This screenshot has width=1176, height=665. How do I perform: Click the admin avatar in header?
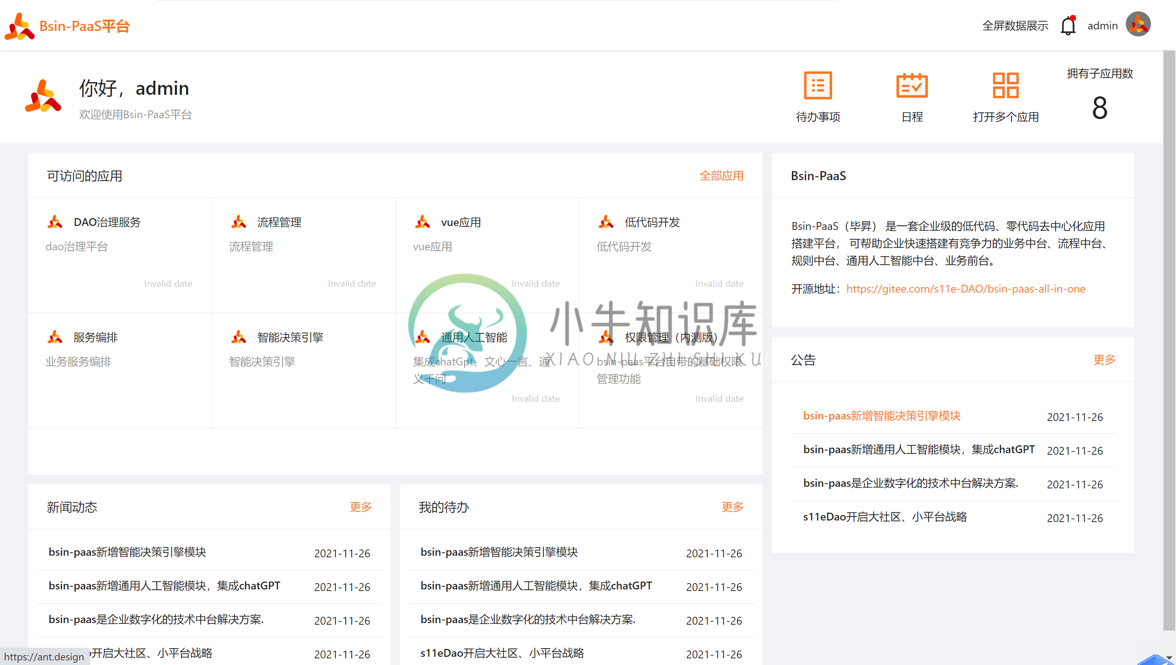1138,24
